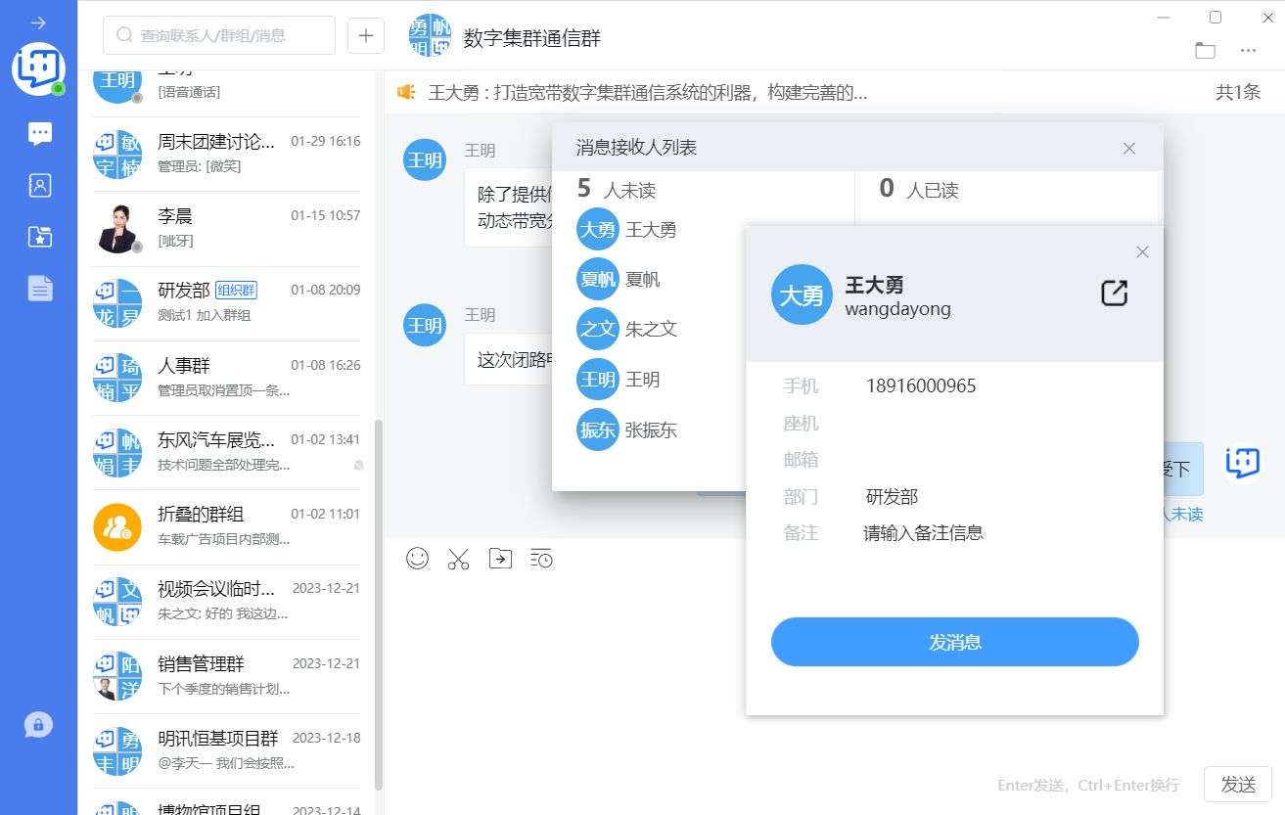
Task: Open the Contacts icon in sidebar
Action: pyautogui.click(x=40, y=186)
